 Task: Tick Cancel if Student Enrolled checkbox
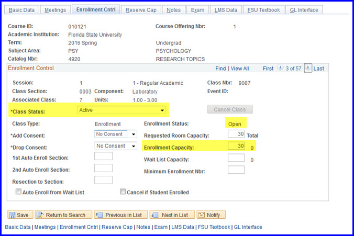[123, 192]
